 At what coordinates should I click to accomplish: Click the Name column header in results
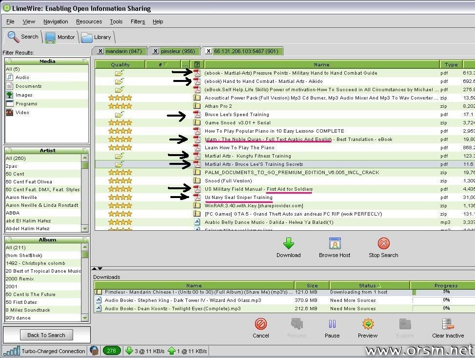pyautogui.click(x=322, y=64)
